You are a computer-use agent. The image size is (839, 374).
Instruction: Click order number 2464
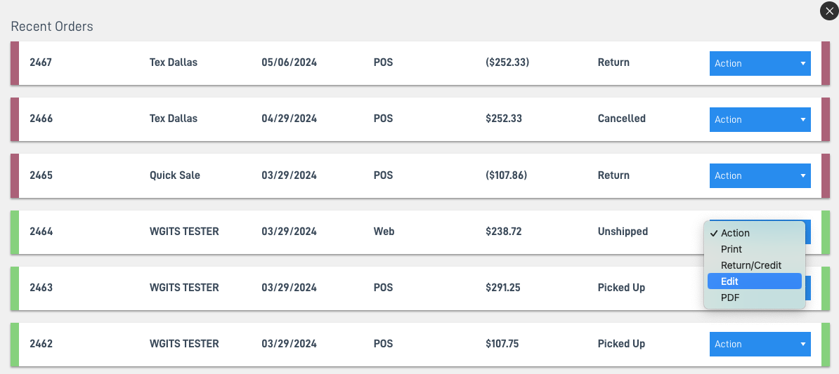41,232
